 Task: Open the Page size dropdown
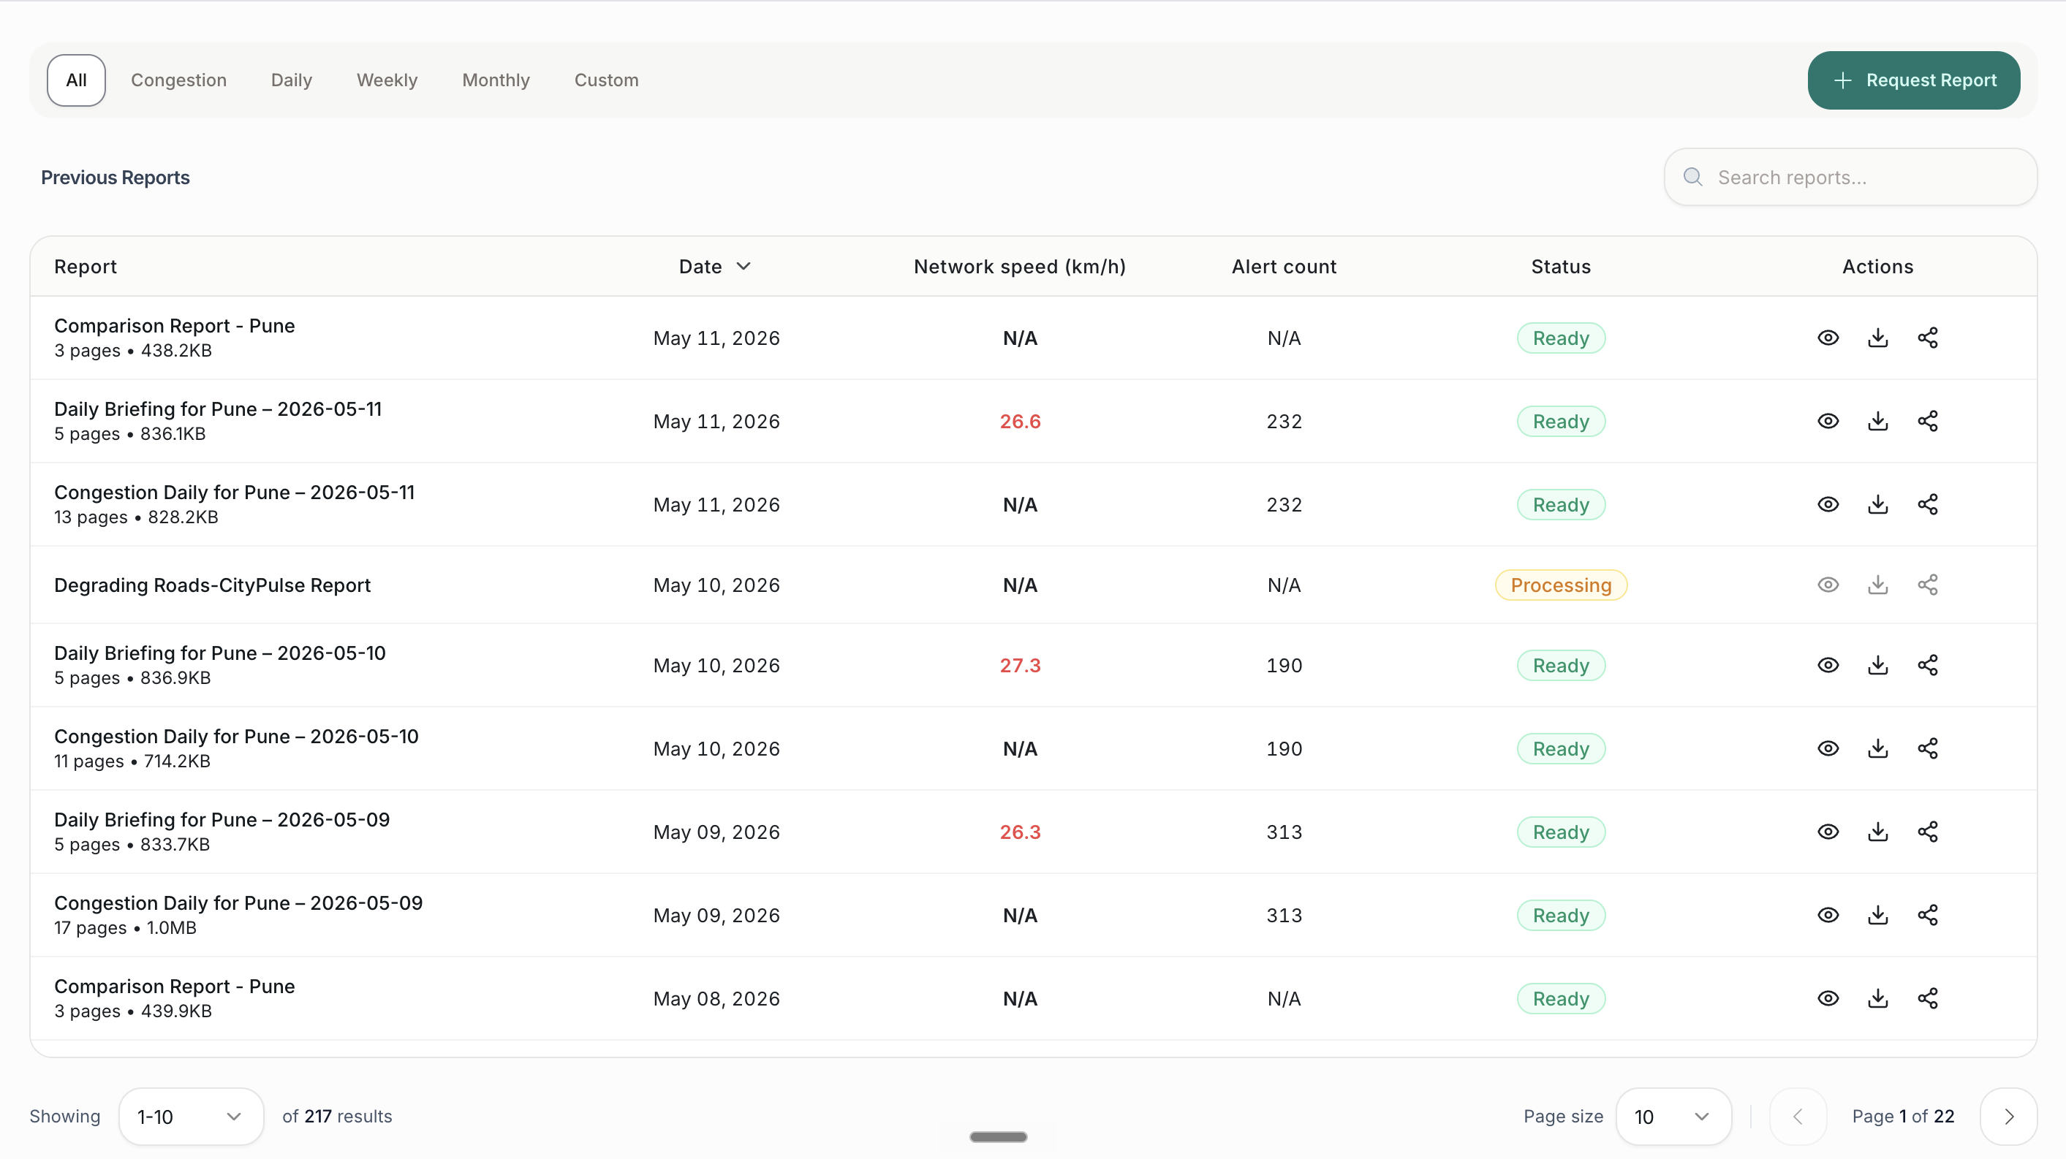point(1673,1116)
